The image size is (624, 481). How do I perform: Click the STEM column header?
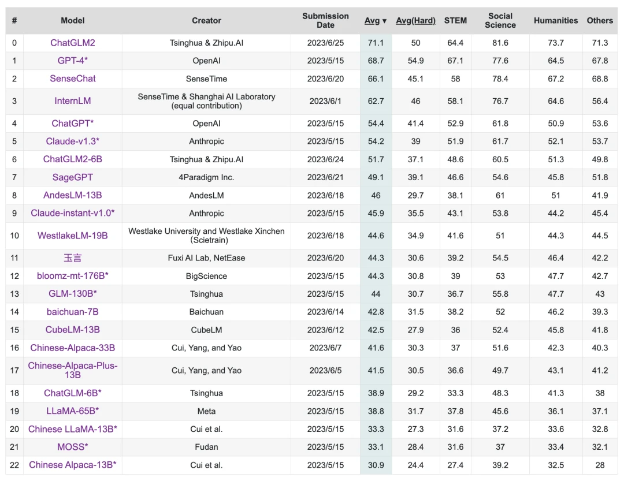(455, 21)
